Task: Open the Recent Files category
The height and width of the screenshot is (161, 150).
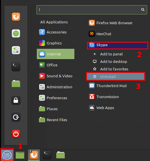Action: pos(56,120)
